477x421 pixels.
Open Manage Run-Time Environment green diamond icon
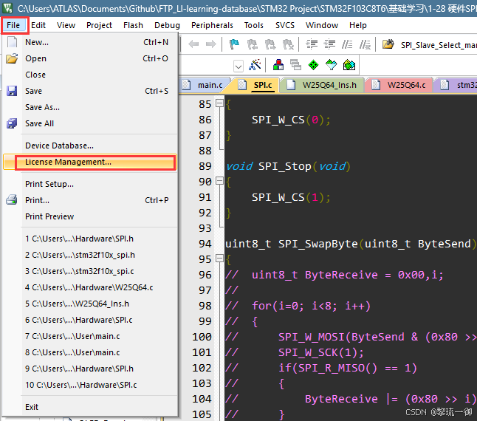pyautogui.click(x=313, y=65)
